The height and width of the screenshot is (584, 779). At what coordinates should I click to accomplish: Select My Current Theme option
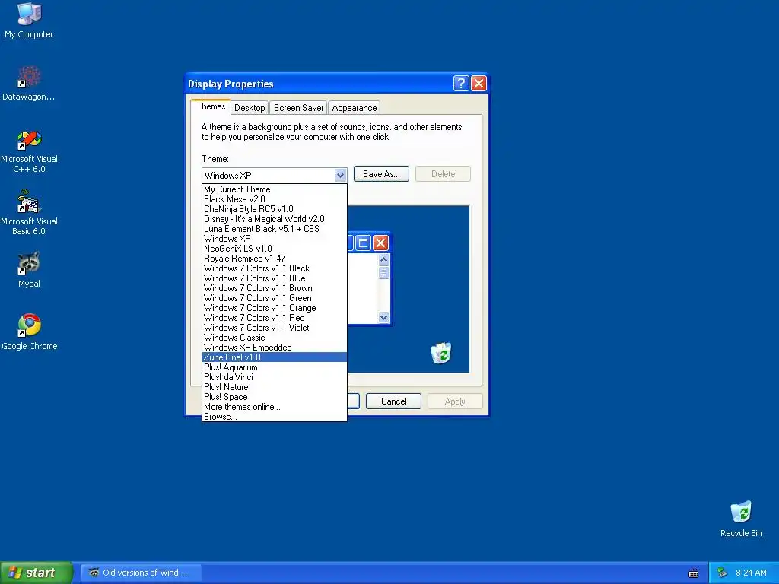(274, 189)
